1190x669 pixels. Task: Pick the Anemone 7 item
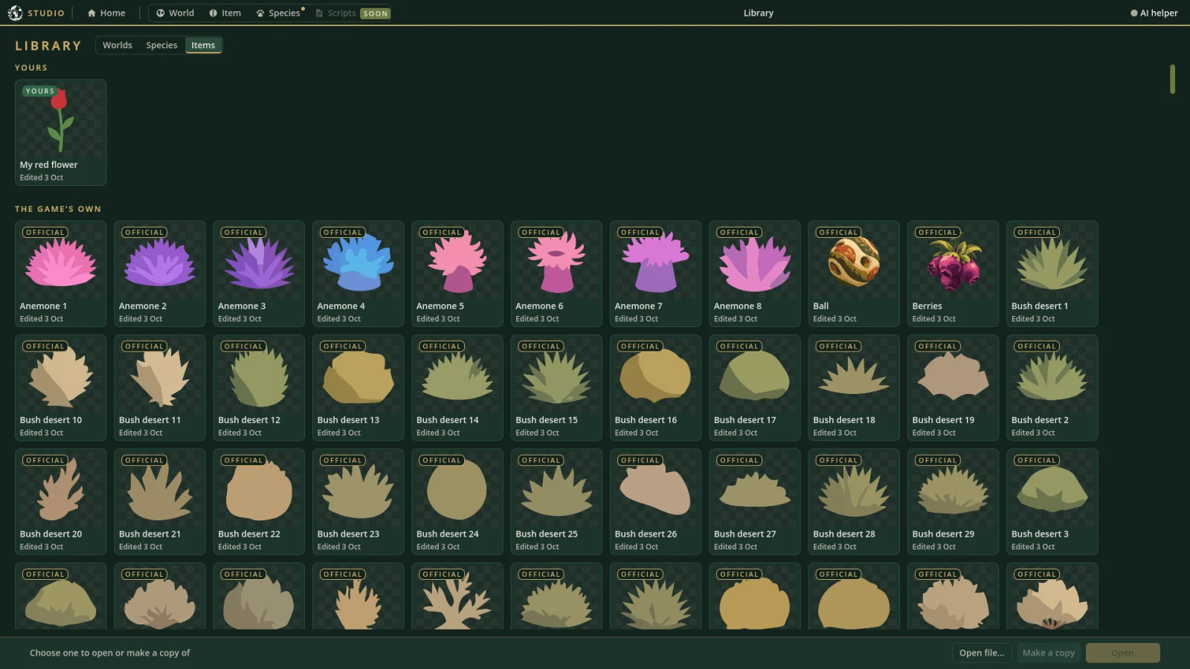[x=655, y=274]
